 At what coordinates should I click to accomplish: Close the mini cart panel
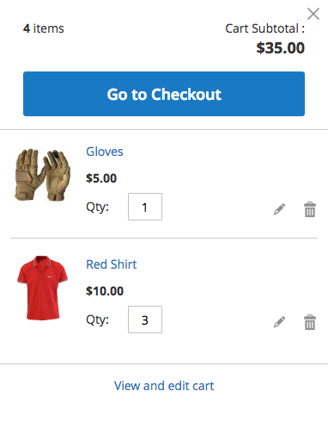coord(313,14)
